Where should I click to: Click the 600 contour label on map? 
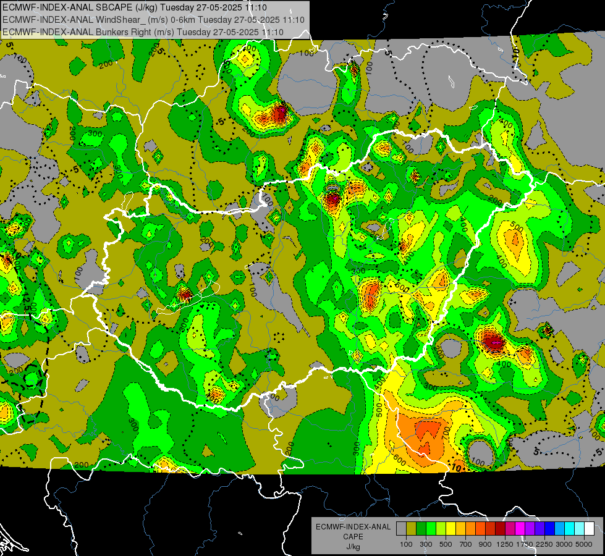[x=399, y=461]
